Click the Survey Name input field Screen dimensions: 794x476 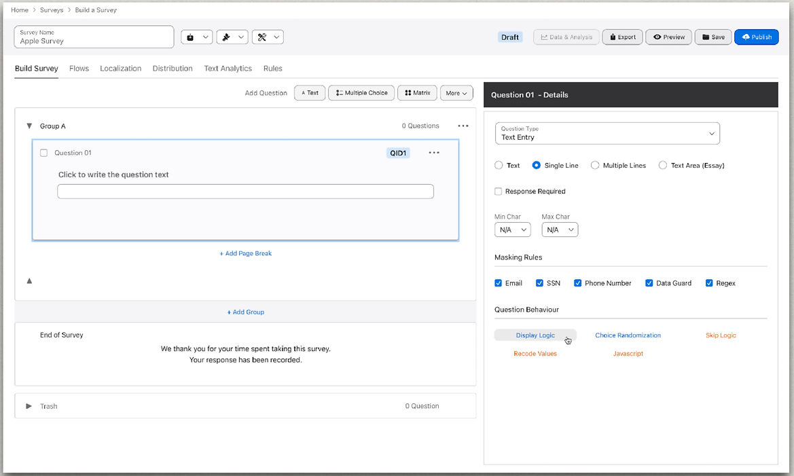(x=94, y=37)
